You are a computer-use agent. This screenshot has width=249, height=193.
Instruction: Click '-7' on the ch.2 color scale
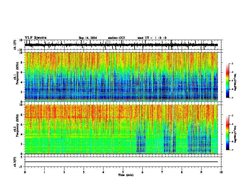[232, 150]
